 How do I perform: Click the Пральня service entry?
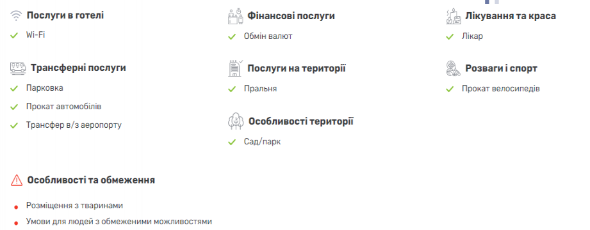260,89
